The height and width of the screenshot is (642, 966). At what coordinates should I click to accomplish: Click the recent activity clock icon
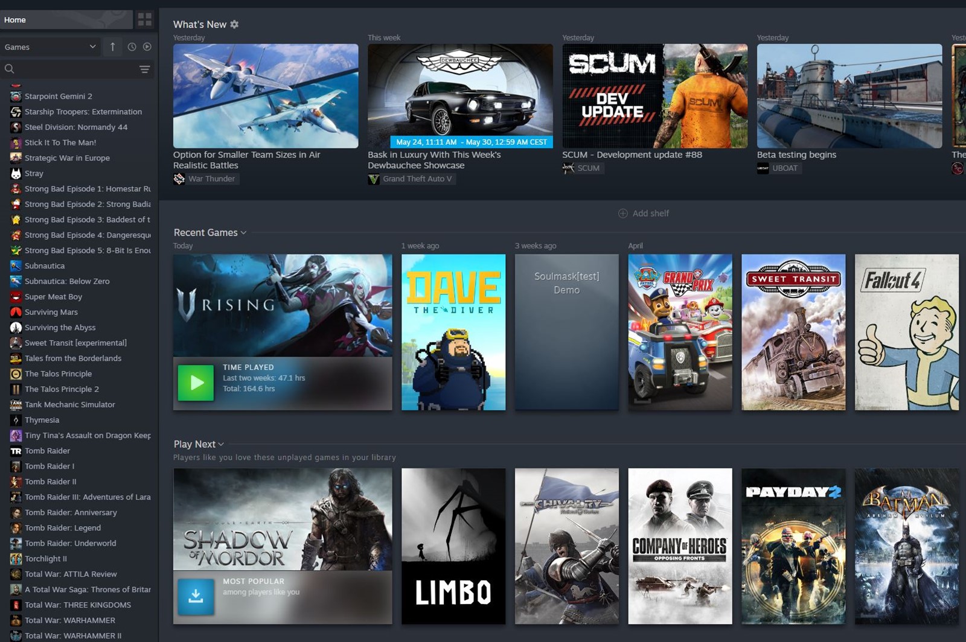point(132,46)
